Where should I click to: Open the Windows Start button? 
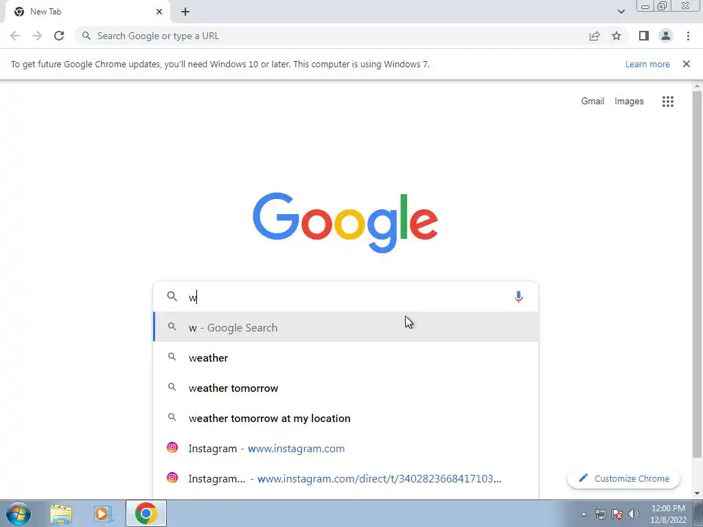19,513
